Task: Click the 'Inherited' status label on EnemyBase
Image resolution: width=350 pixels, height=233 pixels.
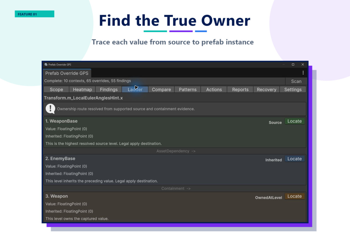Action: pos(274,160)
